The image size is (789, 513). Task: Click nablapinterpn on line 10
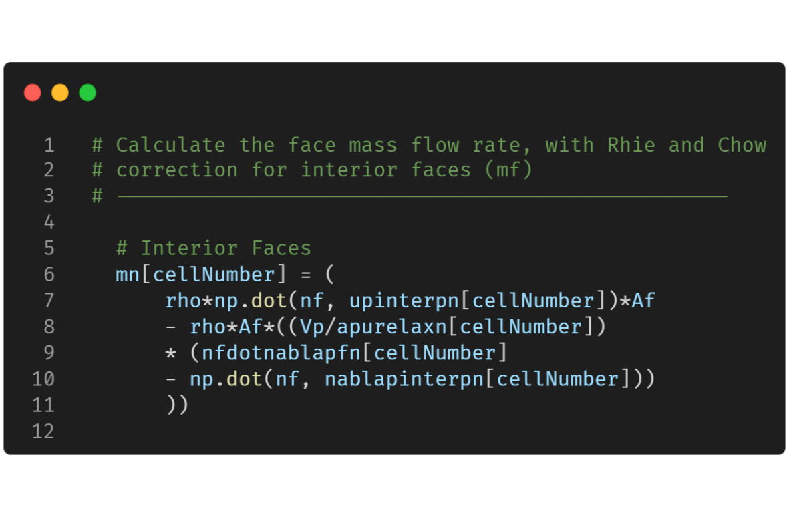[x=404, y=379]
